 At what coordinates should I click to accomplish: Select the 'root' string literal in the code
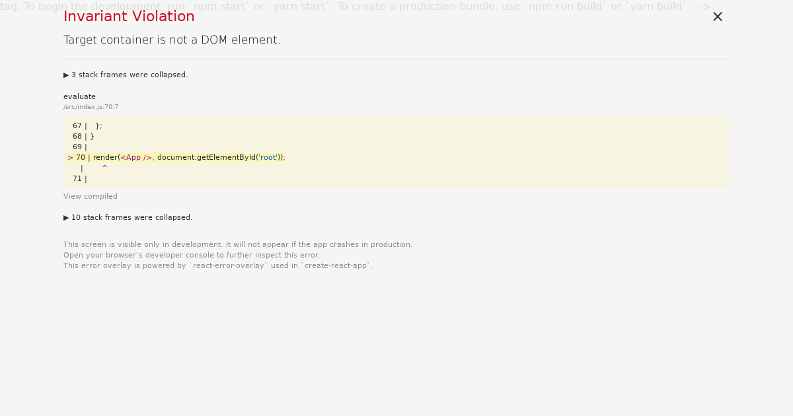point(268,157)
